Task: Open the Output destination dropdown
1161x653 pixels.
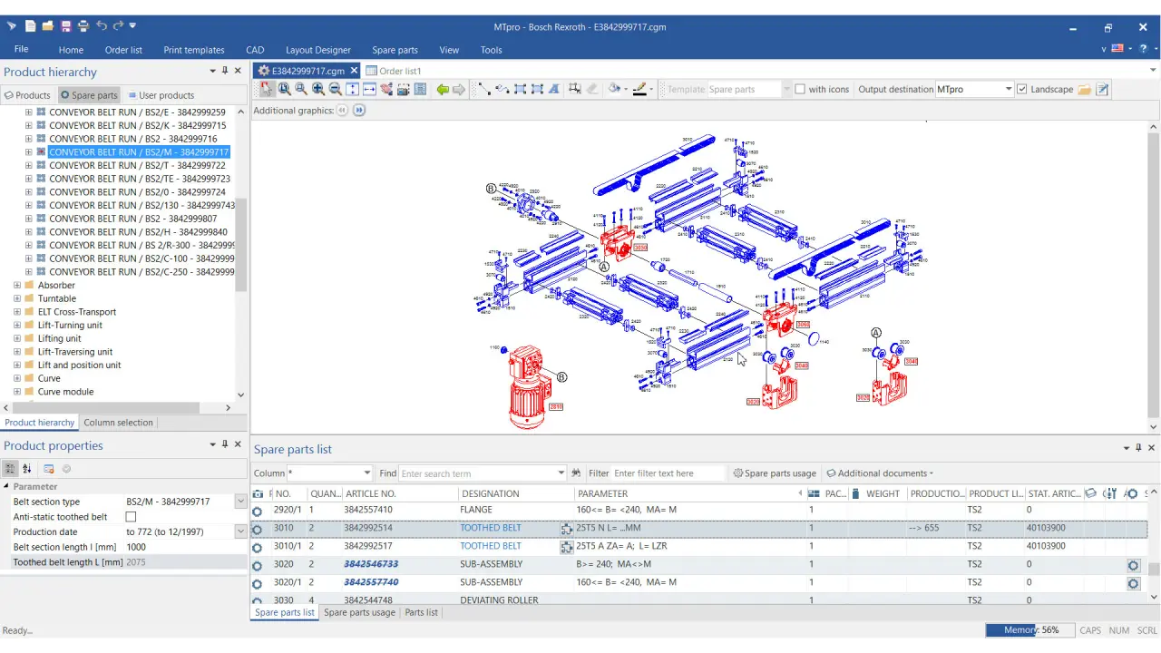Action: point(1008,89)
